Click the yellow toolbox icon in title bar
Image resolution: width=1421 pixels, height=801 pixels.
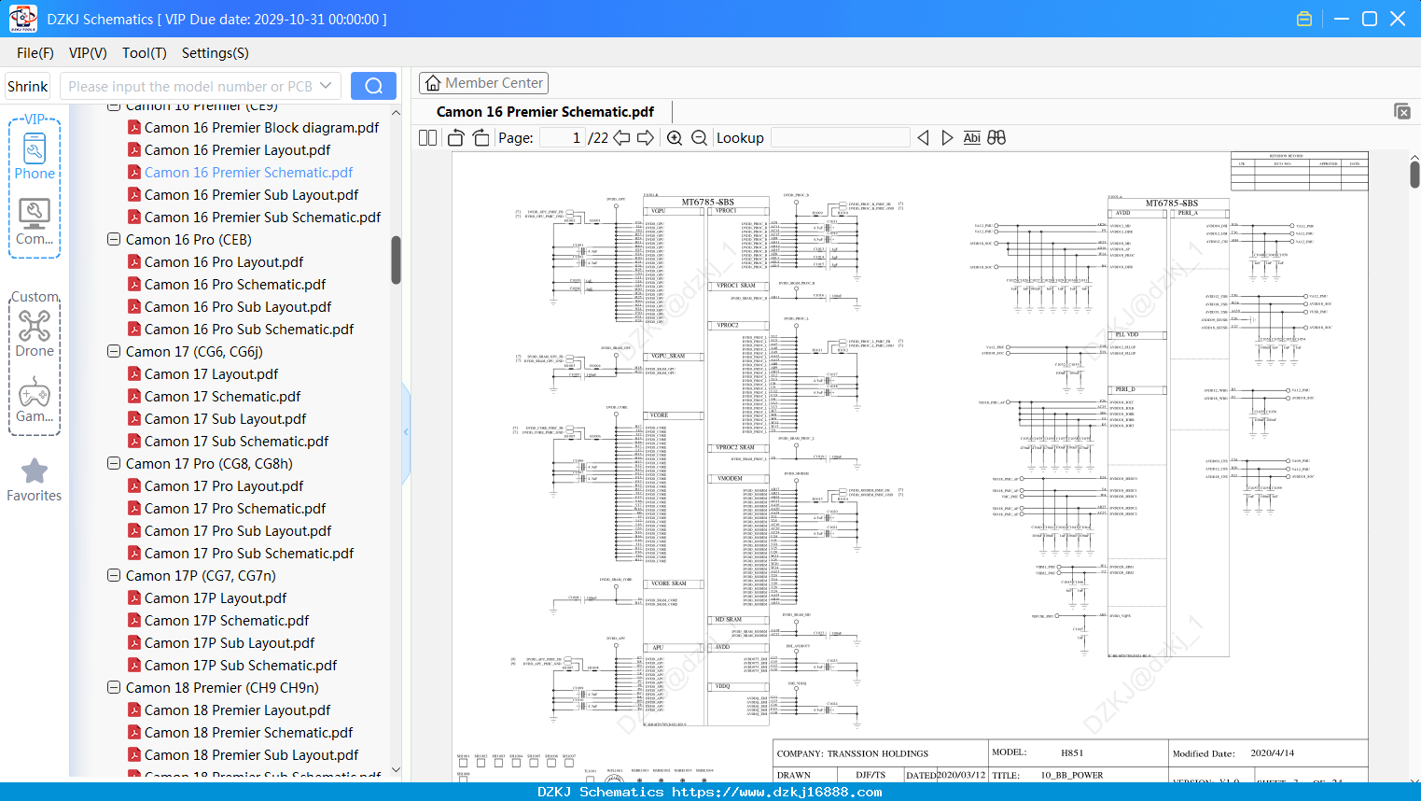1304,19
